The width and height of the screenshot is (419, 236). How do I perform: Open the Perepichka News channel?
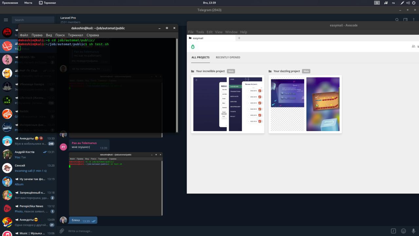coord(28,209)
